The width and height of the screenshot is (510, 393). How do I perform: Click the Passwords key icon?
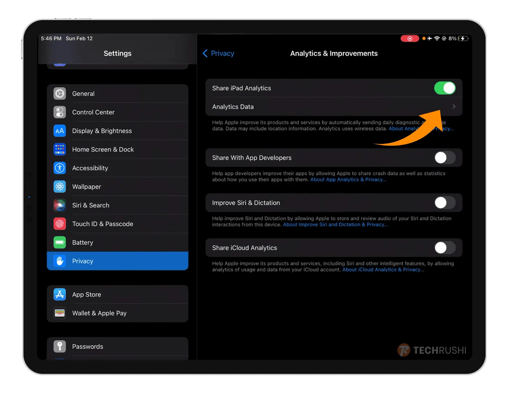tap(59, 346)
